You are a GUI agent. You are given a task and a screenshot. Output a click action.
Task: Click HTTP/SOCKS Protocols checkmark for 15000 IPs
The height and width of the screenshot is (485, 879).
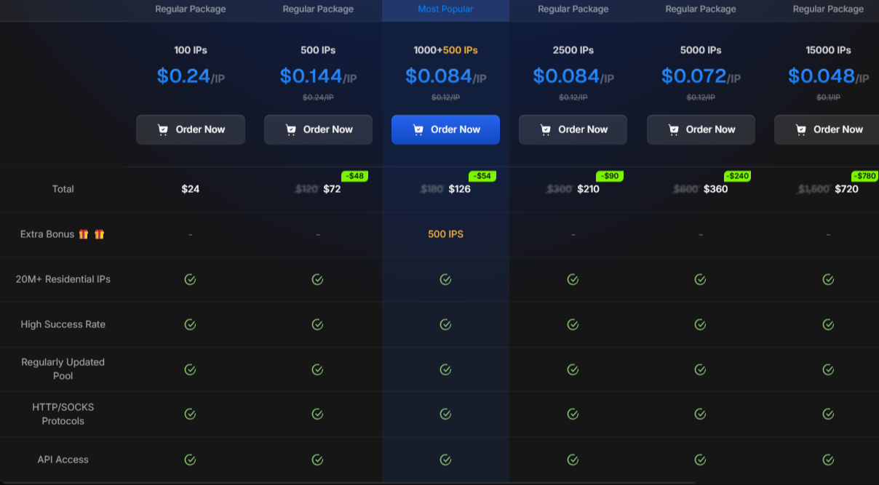(828, 414)
